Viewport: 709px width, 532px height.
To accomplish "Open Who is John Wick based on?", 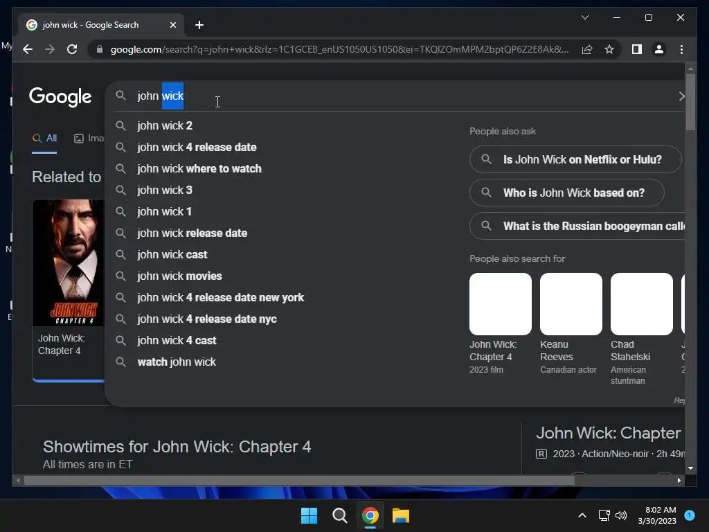I will 566,193.
